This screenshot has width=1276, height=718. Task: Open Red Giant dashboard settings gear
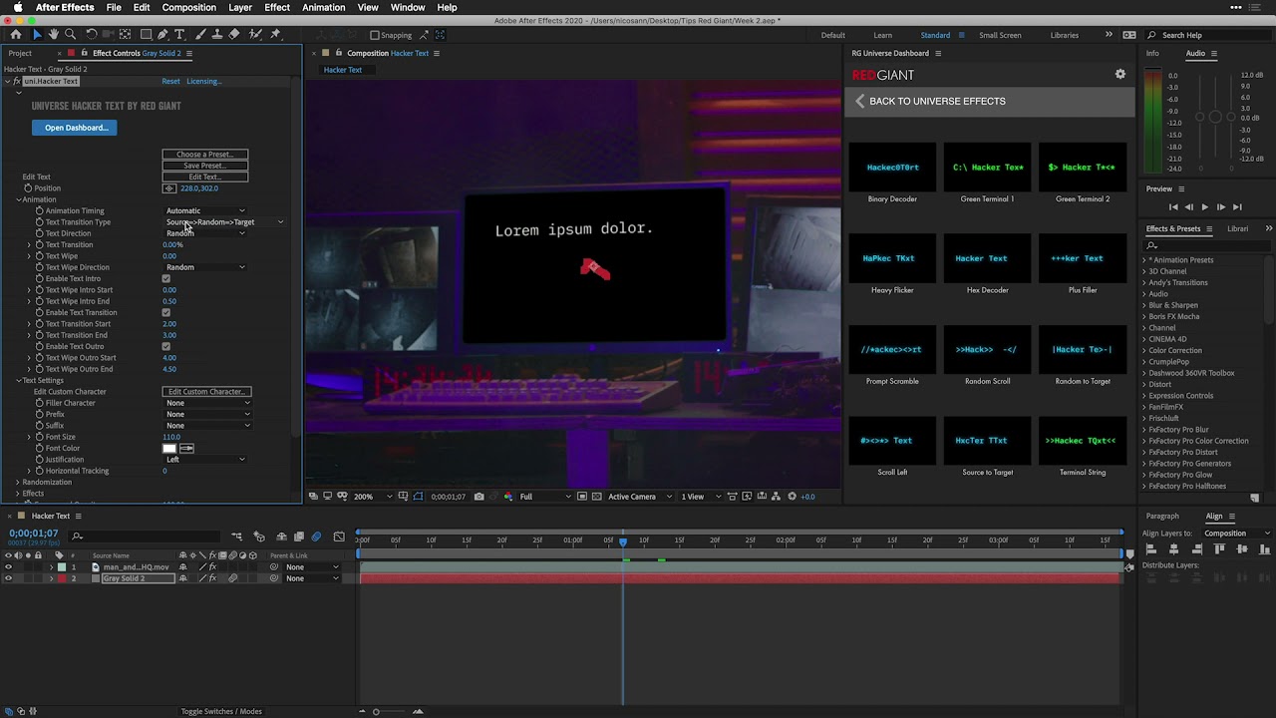(1120, 75)
